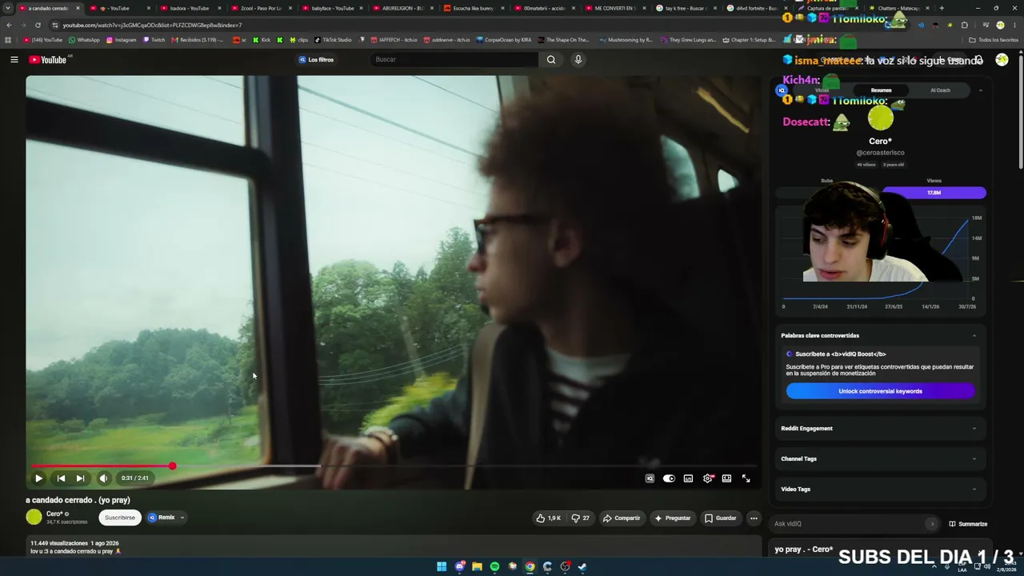Send the Ask vidIQ query arrow
The width and height of the screenshot is (1024, 576).
point(932,524)
